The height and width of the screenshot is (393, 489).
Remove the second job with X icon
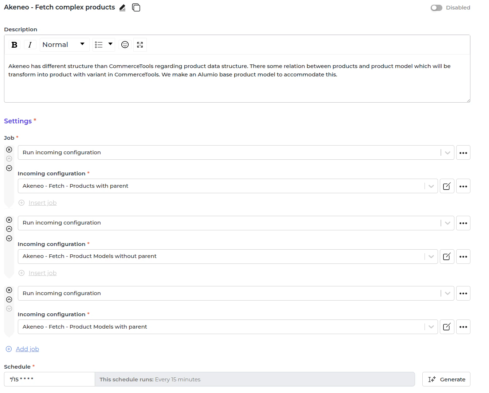(9, 220)
